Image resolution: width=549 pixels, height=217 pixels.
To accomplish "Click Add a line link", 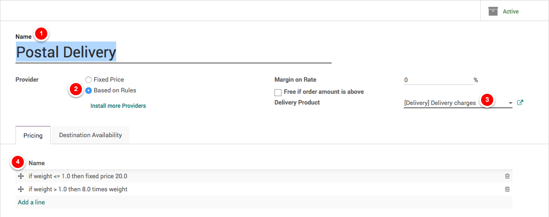I will pyautogui.click(x=31, y=203).
